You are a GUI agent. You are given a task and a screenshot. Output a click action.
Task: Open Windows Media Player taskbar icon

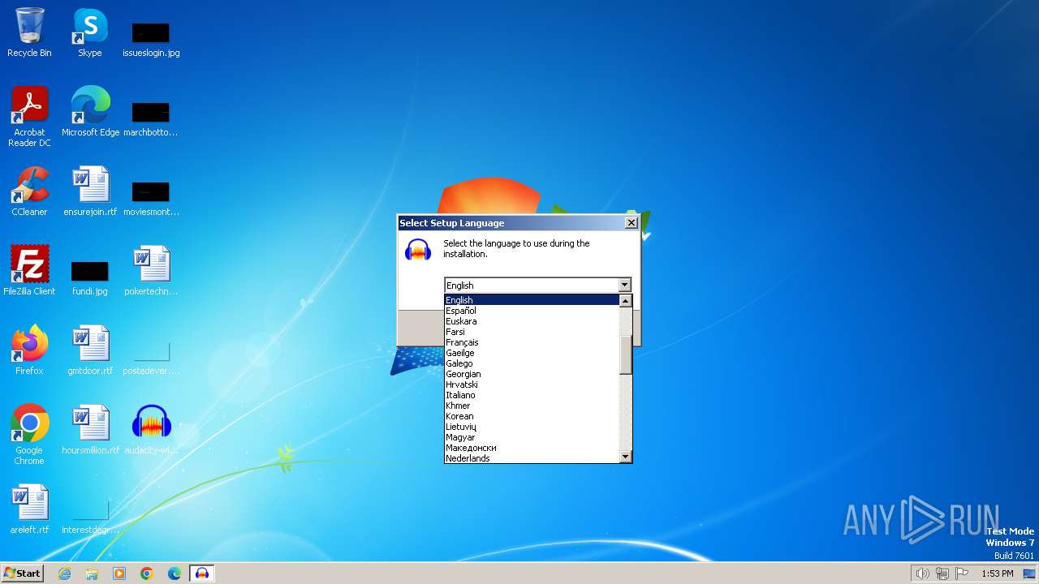[119, 573]
